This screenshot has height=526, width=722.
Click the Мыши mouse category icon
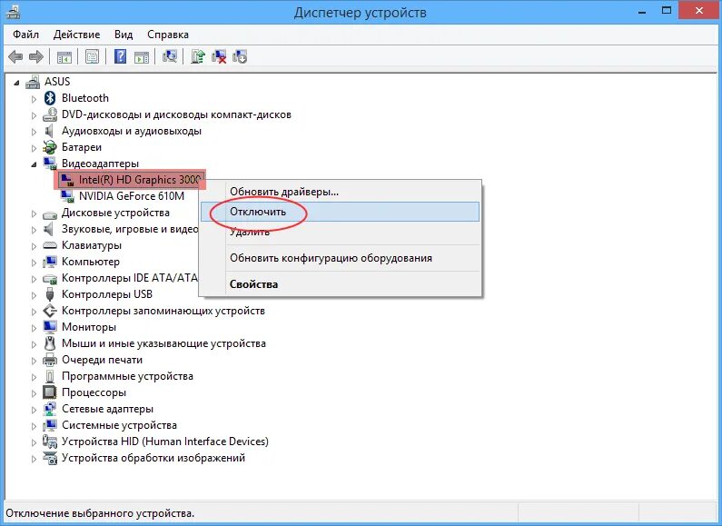point(50,343)
